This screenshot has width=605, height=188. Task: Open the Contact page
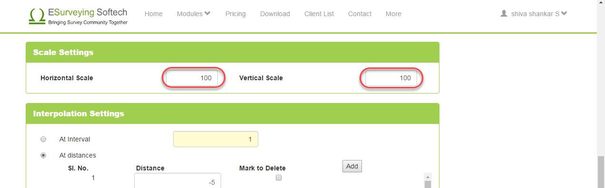[x=360, y=14]
